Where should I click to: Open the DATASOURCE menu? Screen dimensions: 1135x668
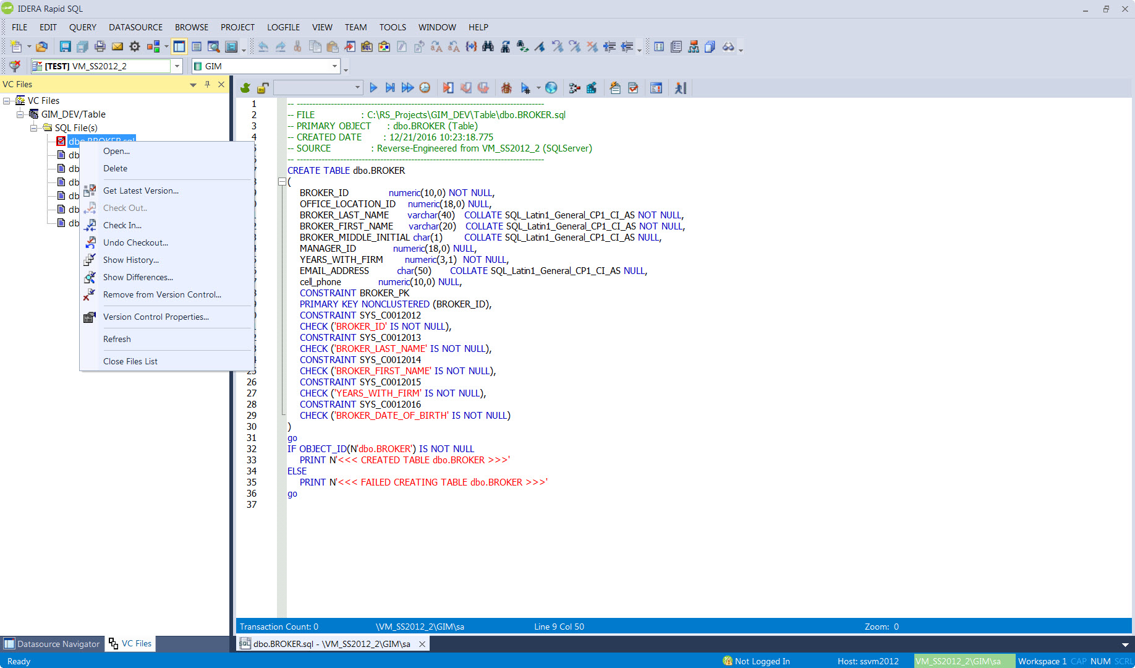point(136,27)
